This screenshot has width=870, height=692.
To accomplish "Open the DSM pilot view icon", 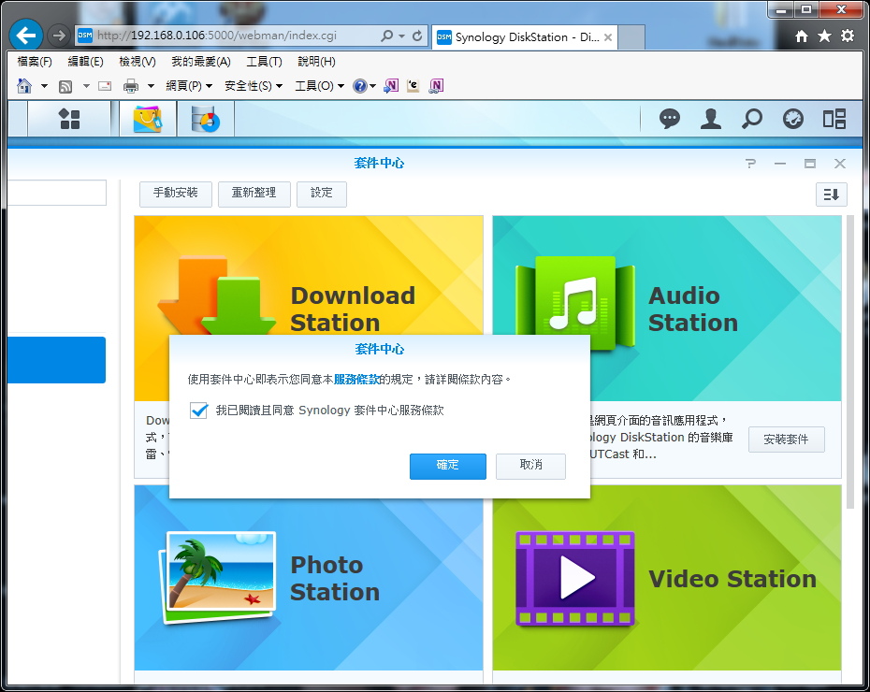I will point(834,119).
